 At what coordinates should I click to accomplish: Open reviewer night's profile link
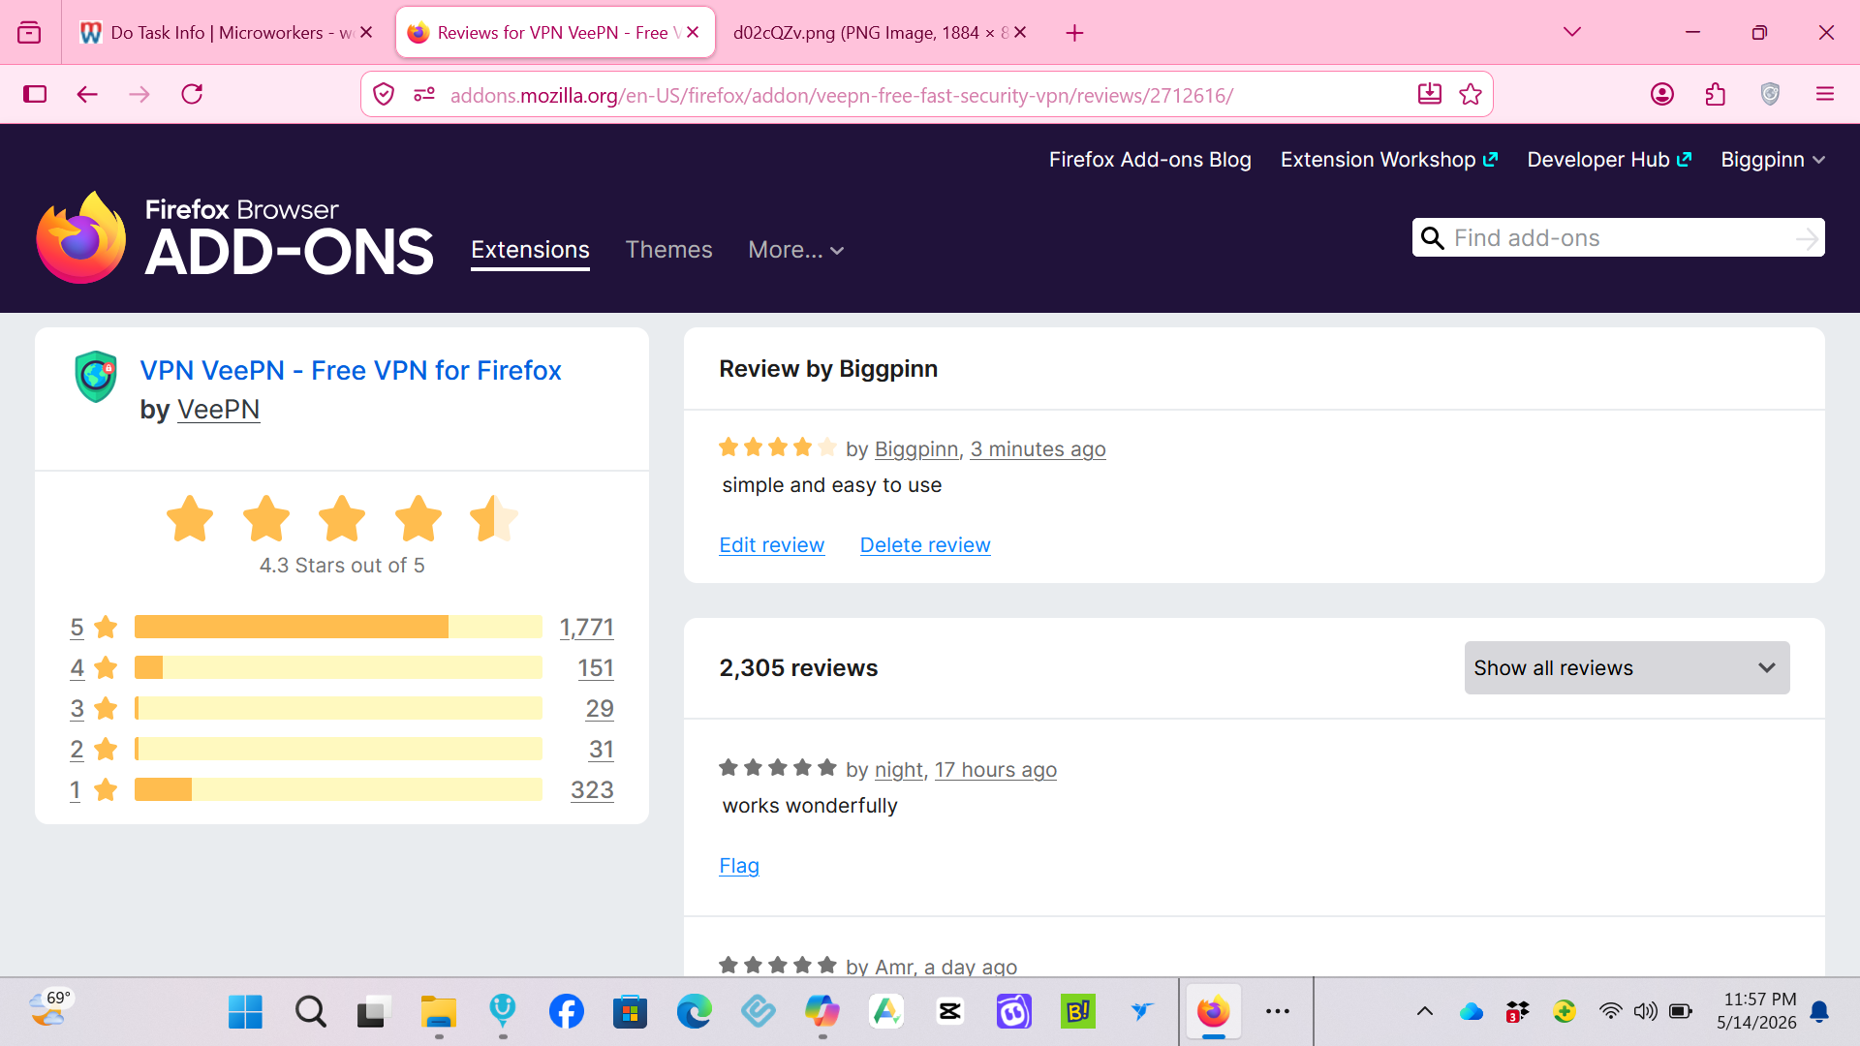coord(899,770)
